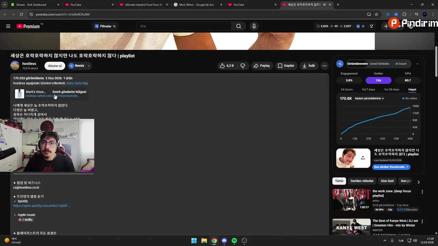This screenshot has height=246, width=438.
Task: Subscribe with Abone ol button
Action: point(55,66)
